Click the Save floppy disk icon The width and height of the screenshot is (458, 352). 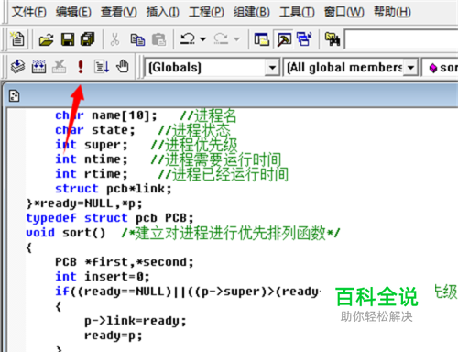[68, 39]
